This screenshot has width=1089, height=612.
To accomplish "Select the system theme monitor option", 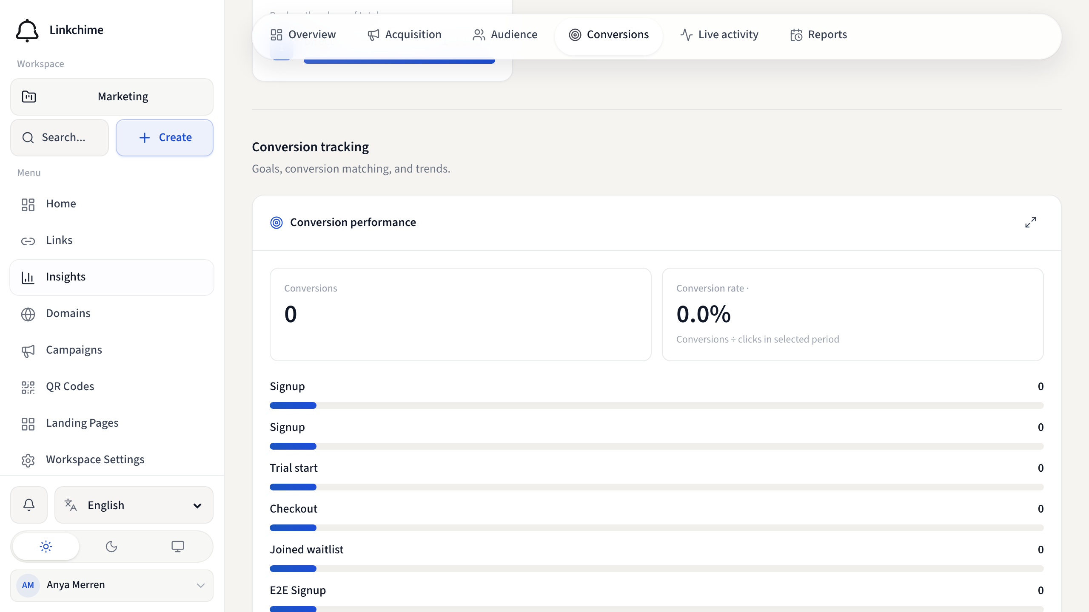I will (x=178, y=547).
